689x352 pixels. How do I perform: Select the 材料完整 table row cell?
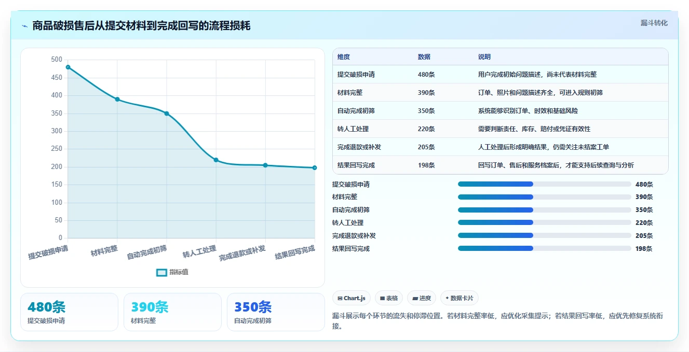coord(350,93)
